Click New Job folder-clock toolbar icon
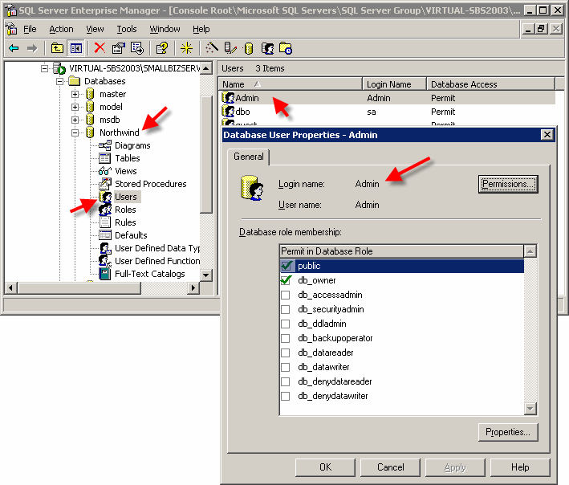The width and height of the screenshot is (569, 485). click(x=286, y=48)
